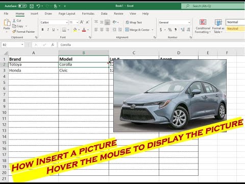Click Decrease Font Size icon
The image size is (245, 184).
pos(87,22)
